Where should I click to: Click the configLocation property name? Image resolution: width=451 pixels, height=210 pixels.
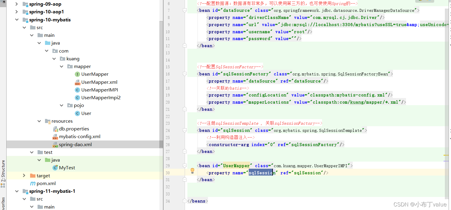tap(267, 95)
